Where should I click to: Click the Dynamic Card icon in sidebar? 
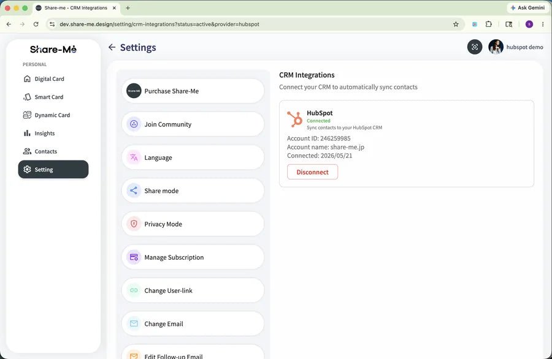(x=27, y=115)
